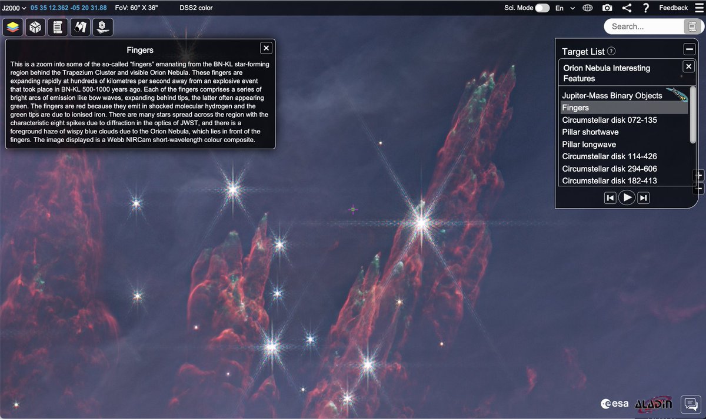Viewport: 706px width, 419px height.
Task: Click the Target List help icon
Action: 611,51
